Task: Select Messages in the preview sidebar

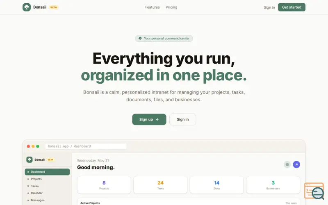Action: [x=47, y=200]
